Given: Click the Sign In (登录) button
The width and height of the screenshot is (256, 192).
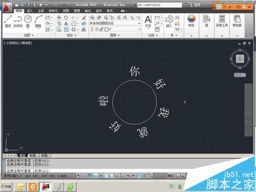Looking at the screenshot, I should point(196,5).
